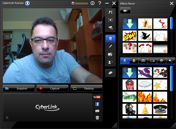Open the DirectorZone link
The height and width of the screenshot is (129, 176).
tap(79, 3)
